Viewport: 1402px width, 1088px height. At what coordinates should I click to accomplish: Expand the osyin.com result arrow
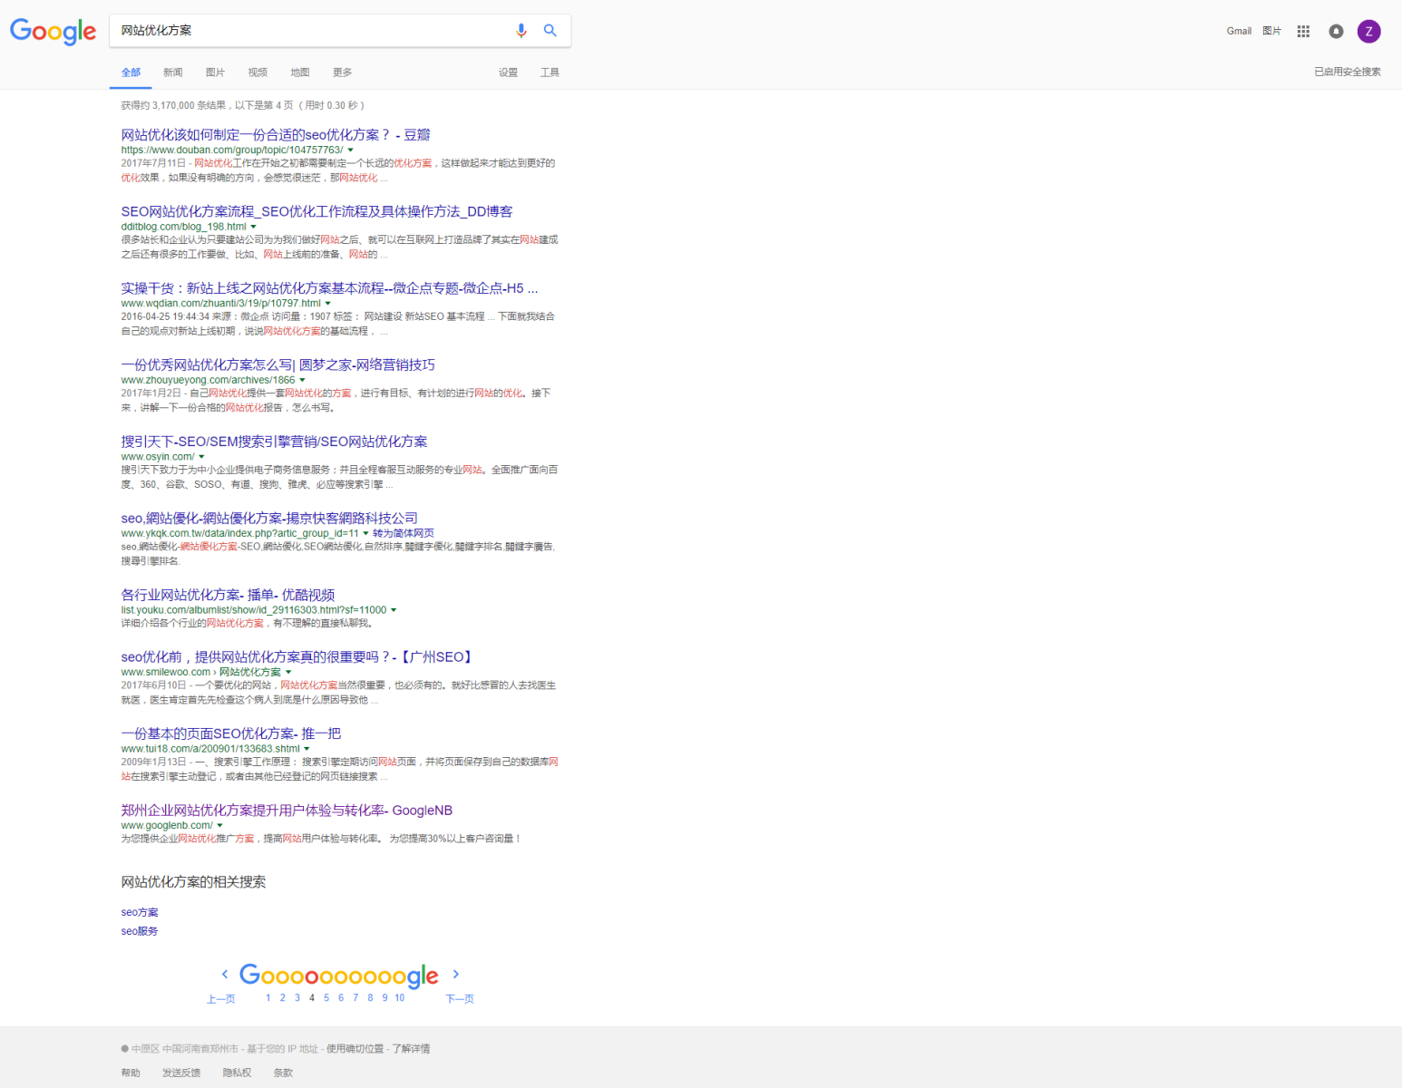point(202,457)
